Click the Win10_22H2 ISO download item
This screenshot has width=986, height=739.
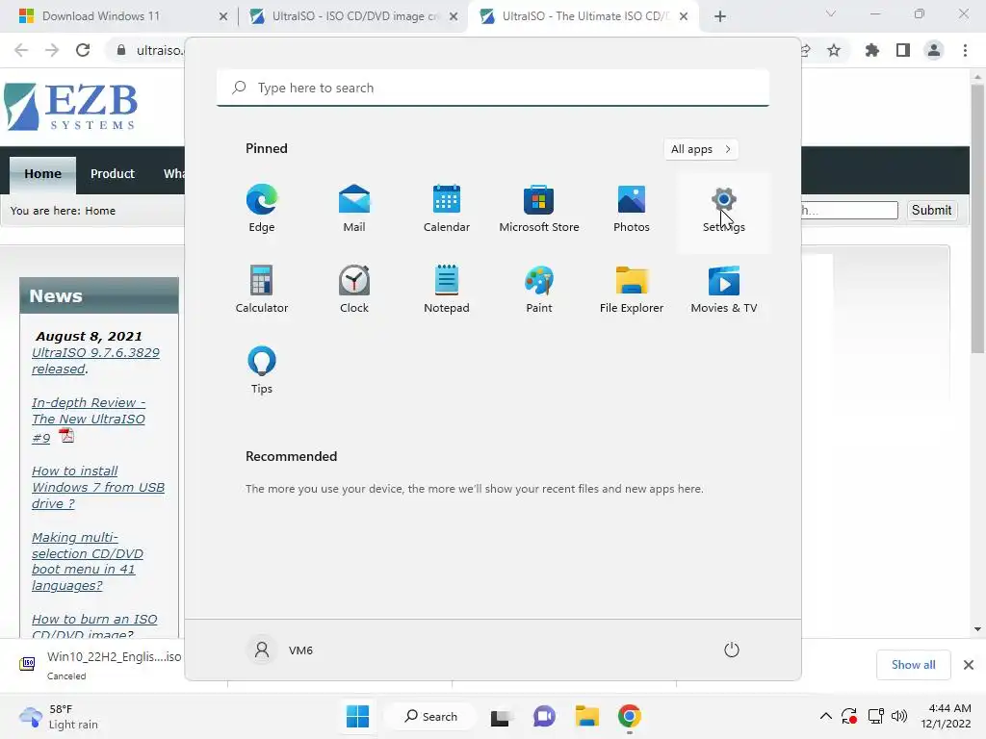pyautogui.click(x=100, y=665)
